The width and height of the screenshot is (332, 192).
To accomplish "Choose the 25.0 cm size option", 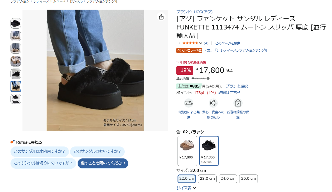I will [x=248, y=179].
